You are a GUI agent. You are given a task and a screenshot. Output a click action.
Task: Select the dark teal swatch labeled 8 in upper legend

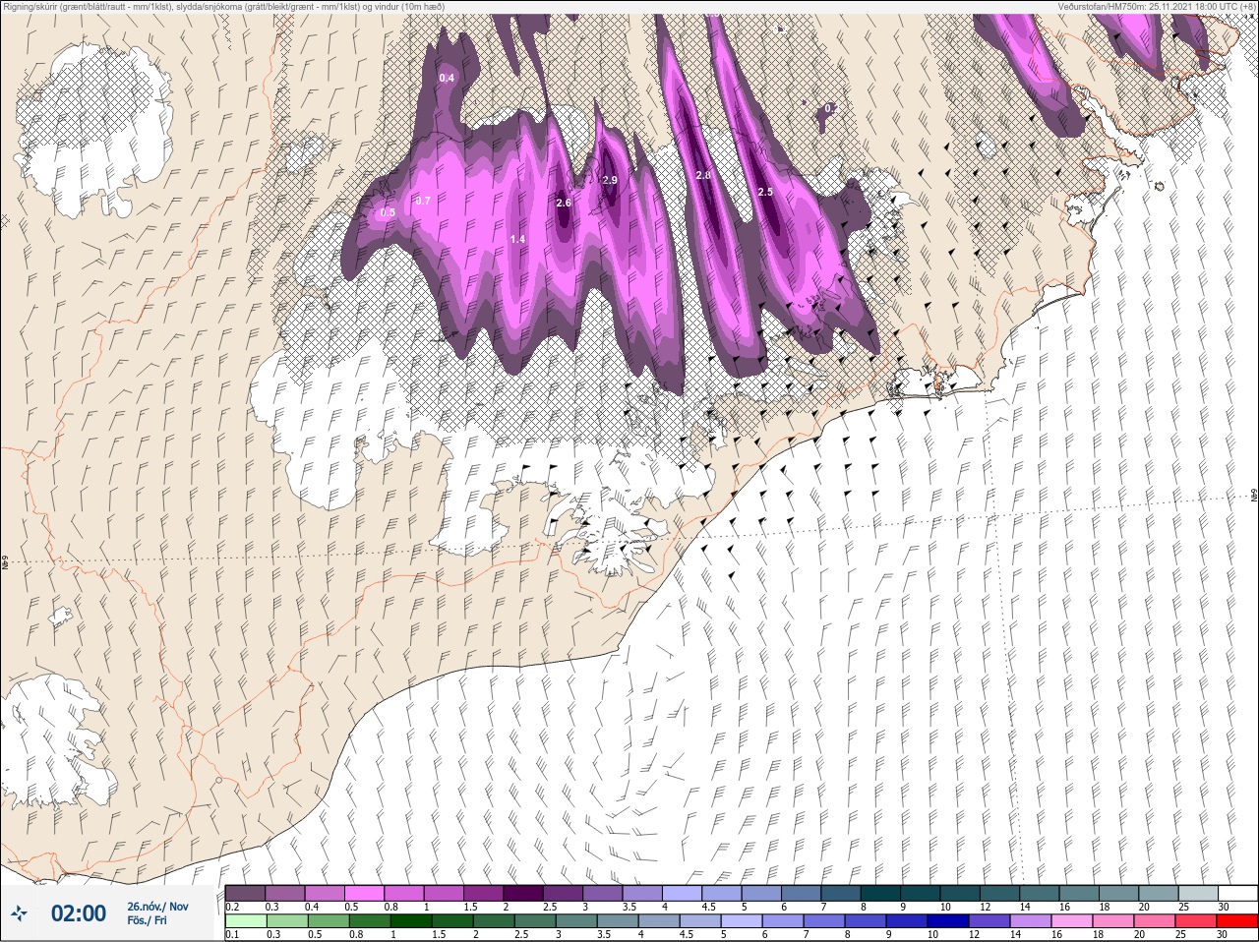tap(880, 893)
